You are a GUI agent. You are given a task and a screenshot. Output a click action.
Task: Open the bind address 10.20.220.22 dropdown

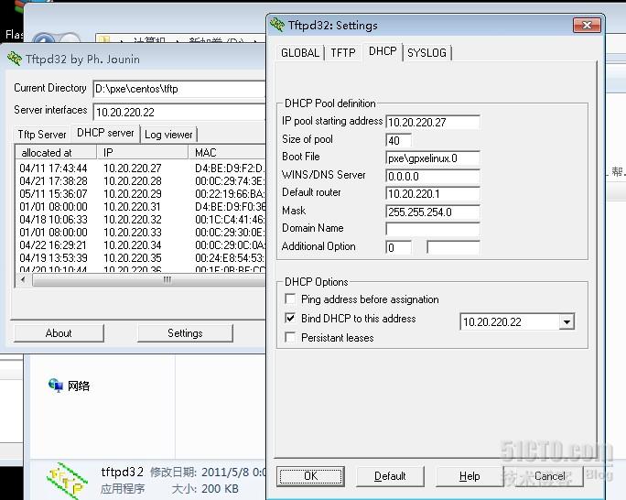coord(567,321)
